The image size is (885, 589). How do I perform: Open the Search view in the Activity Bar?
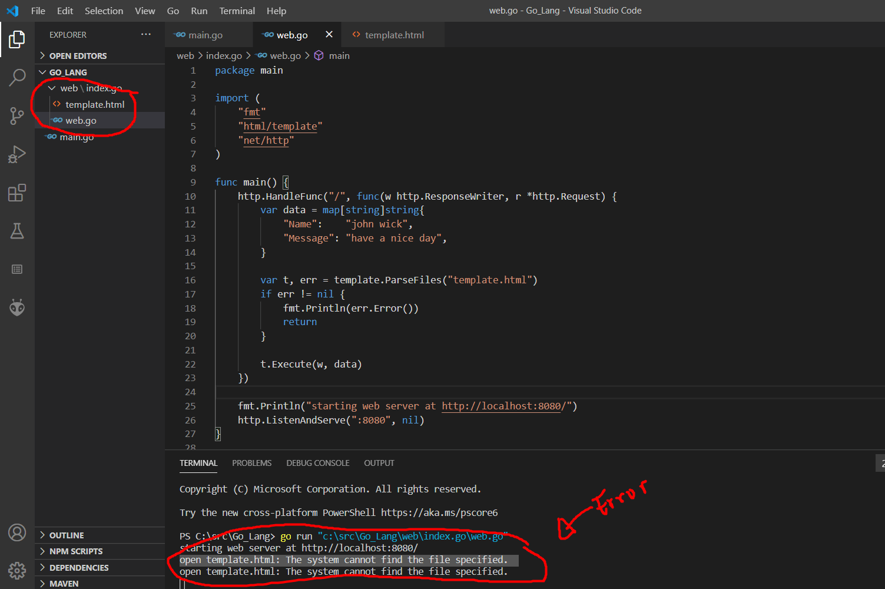click(x=17, y=77)
